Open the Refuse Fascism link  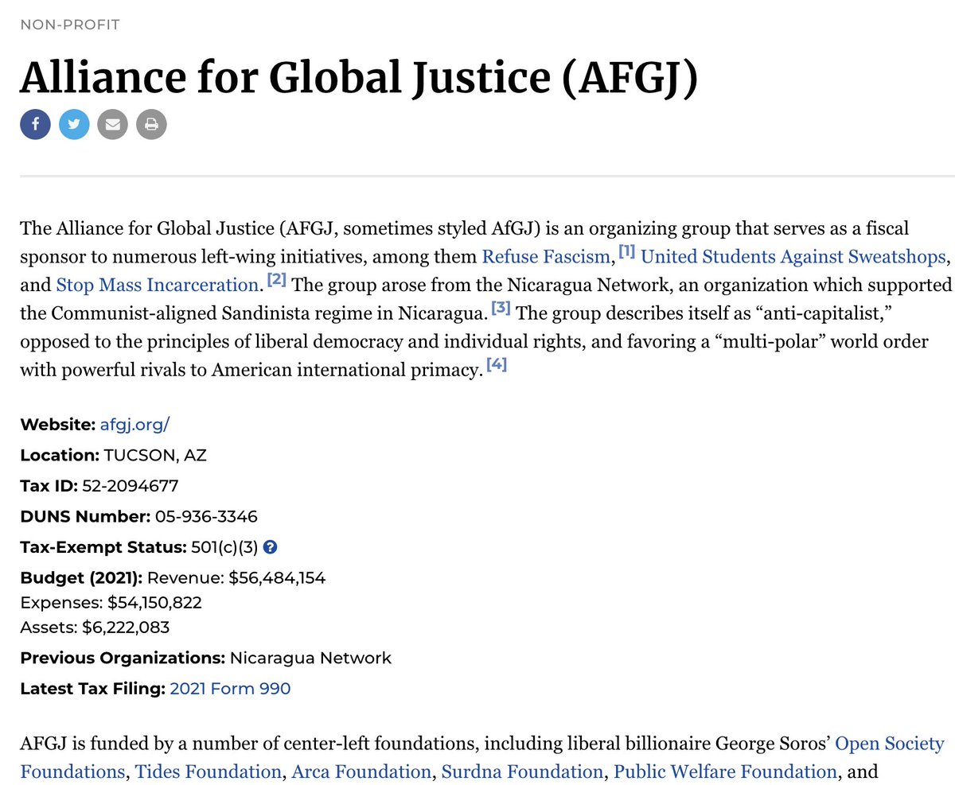point(546,257)
